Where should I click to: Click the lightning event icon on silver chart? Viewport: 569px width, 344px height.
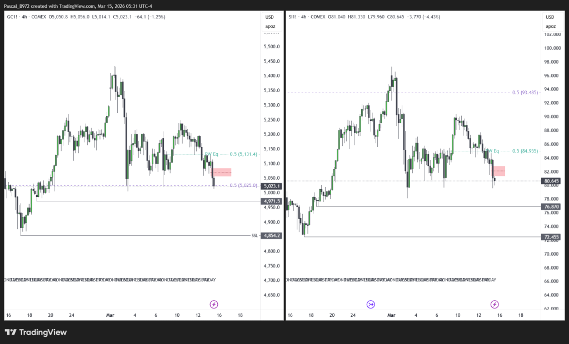(x=495, y=304)
